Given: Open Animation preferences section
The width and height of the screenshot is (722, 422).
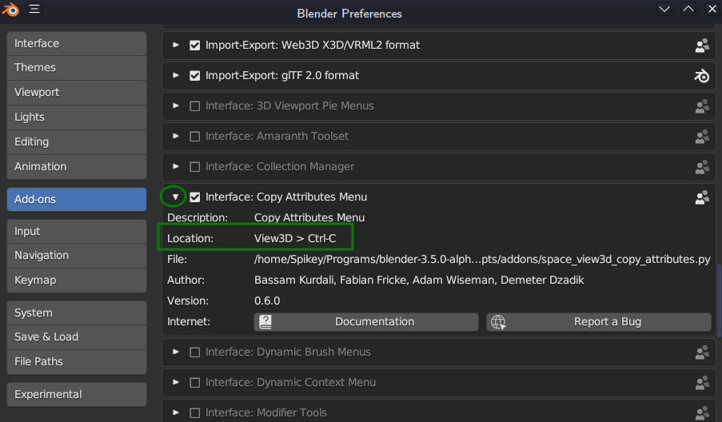Looking at the screenshot, I should tap(77, 166).
